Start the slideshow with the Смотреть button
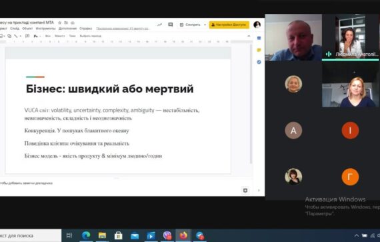The width and height of the screenshot is (380, 242). (x=190, y=25)
